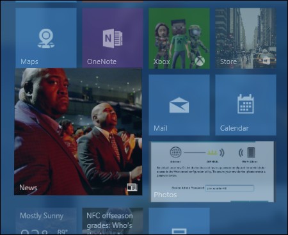288x235 pixels.
Task: Open the Photos tile
Action: pos(212,172)
